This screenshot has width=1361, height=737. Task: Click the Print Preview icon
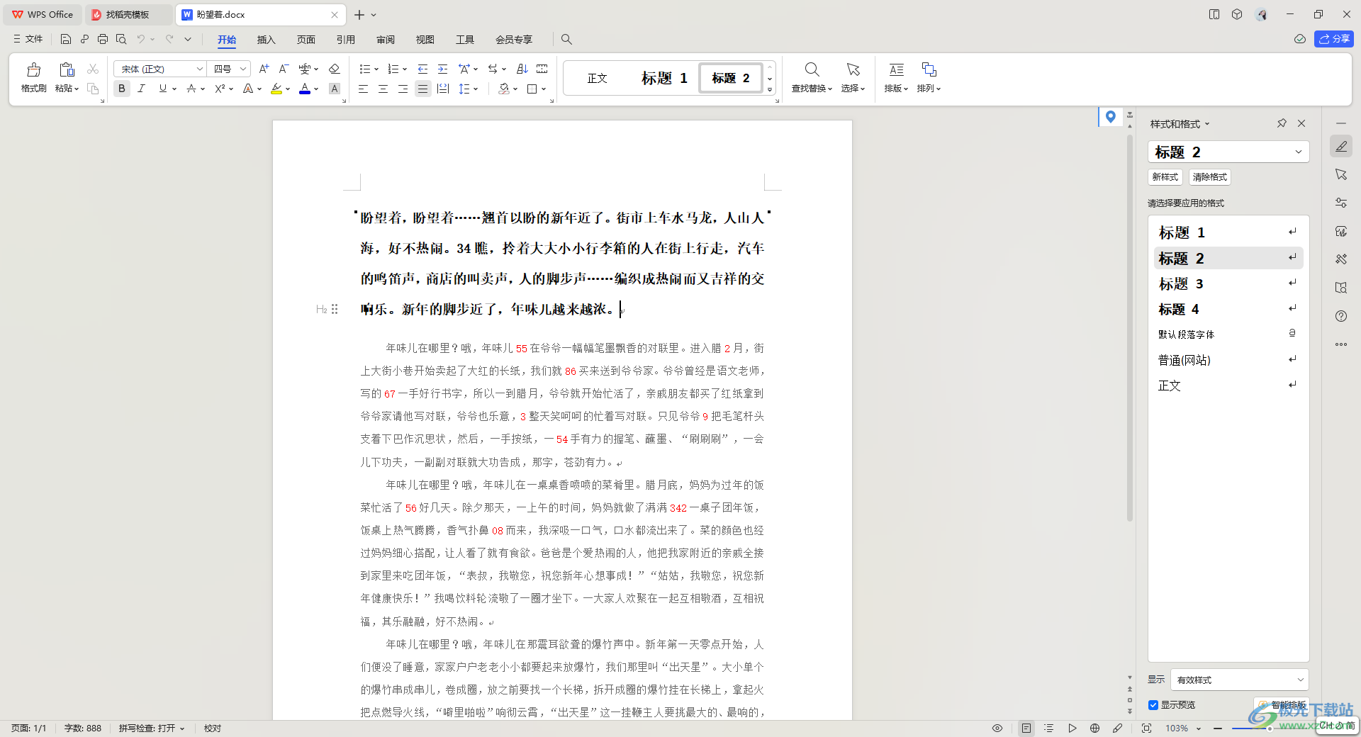coord(121,39)
